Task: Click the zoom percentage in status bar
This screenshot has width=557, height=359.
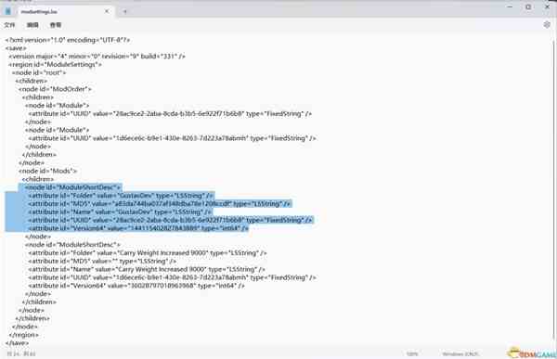Action: [x=412, y=353]
